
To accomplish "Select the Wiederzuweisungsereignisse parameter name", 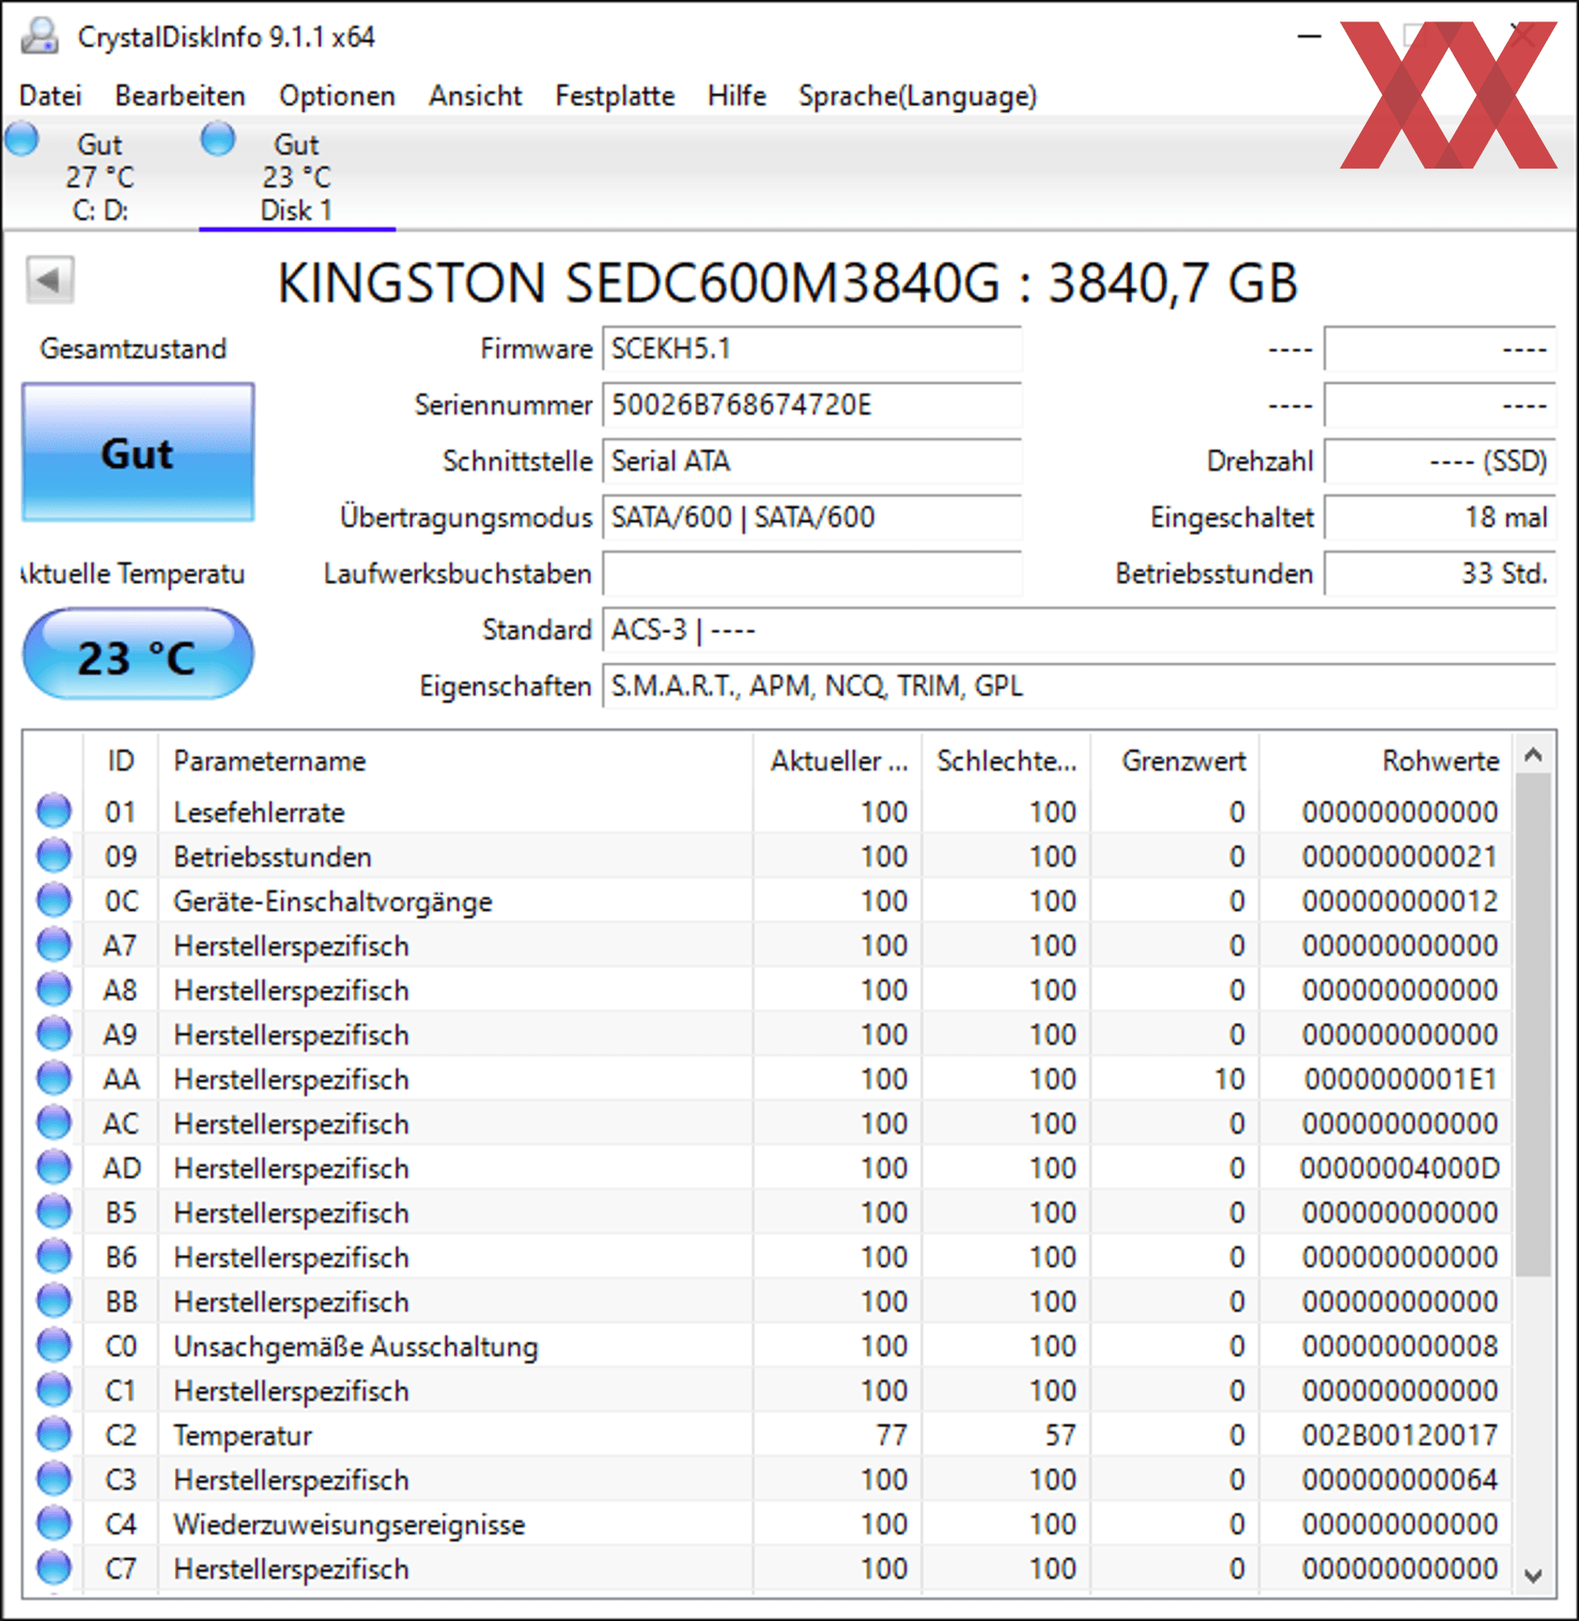I will pos(350,1525).
